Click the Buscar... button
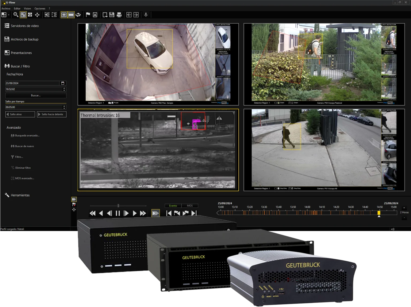The width and height of the screenshot is (411, 307). [x=36, y=95]
